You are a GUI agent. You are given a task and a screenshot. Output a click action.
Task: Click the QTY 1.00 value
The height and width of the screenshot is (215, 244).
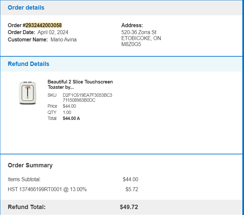click(x=67, y=112)
